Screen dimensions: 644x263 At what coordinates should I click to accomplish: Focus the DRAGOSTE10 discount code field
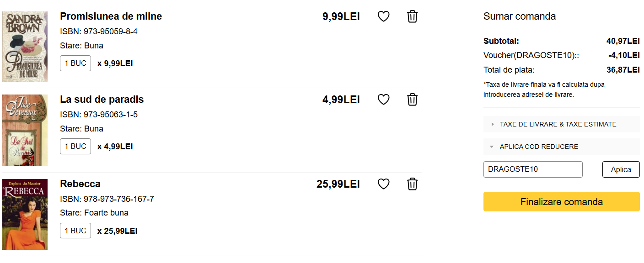[533, 169]
